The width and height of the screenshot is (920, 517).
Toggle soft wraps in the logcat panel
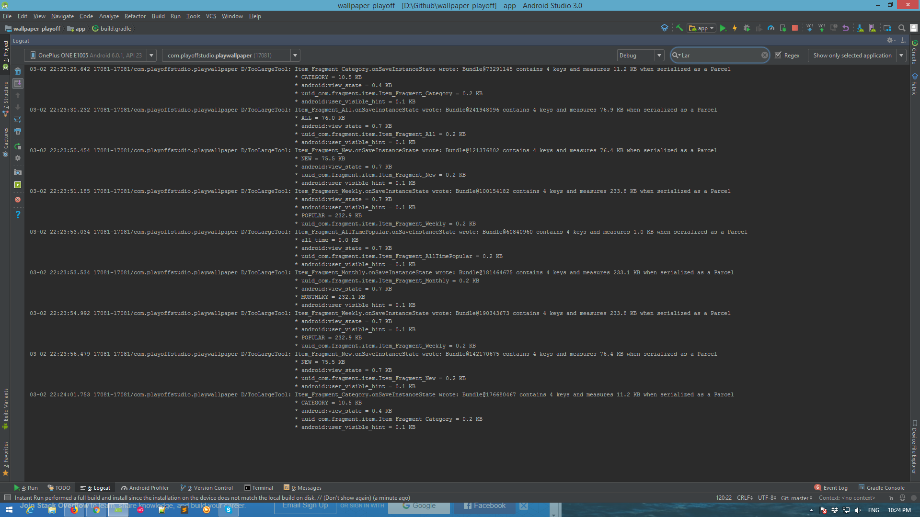pos(18,120)
